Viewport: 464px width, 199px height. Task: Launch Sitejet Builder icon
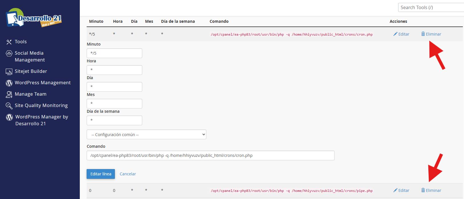[9, 71]
